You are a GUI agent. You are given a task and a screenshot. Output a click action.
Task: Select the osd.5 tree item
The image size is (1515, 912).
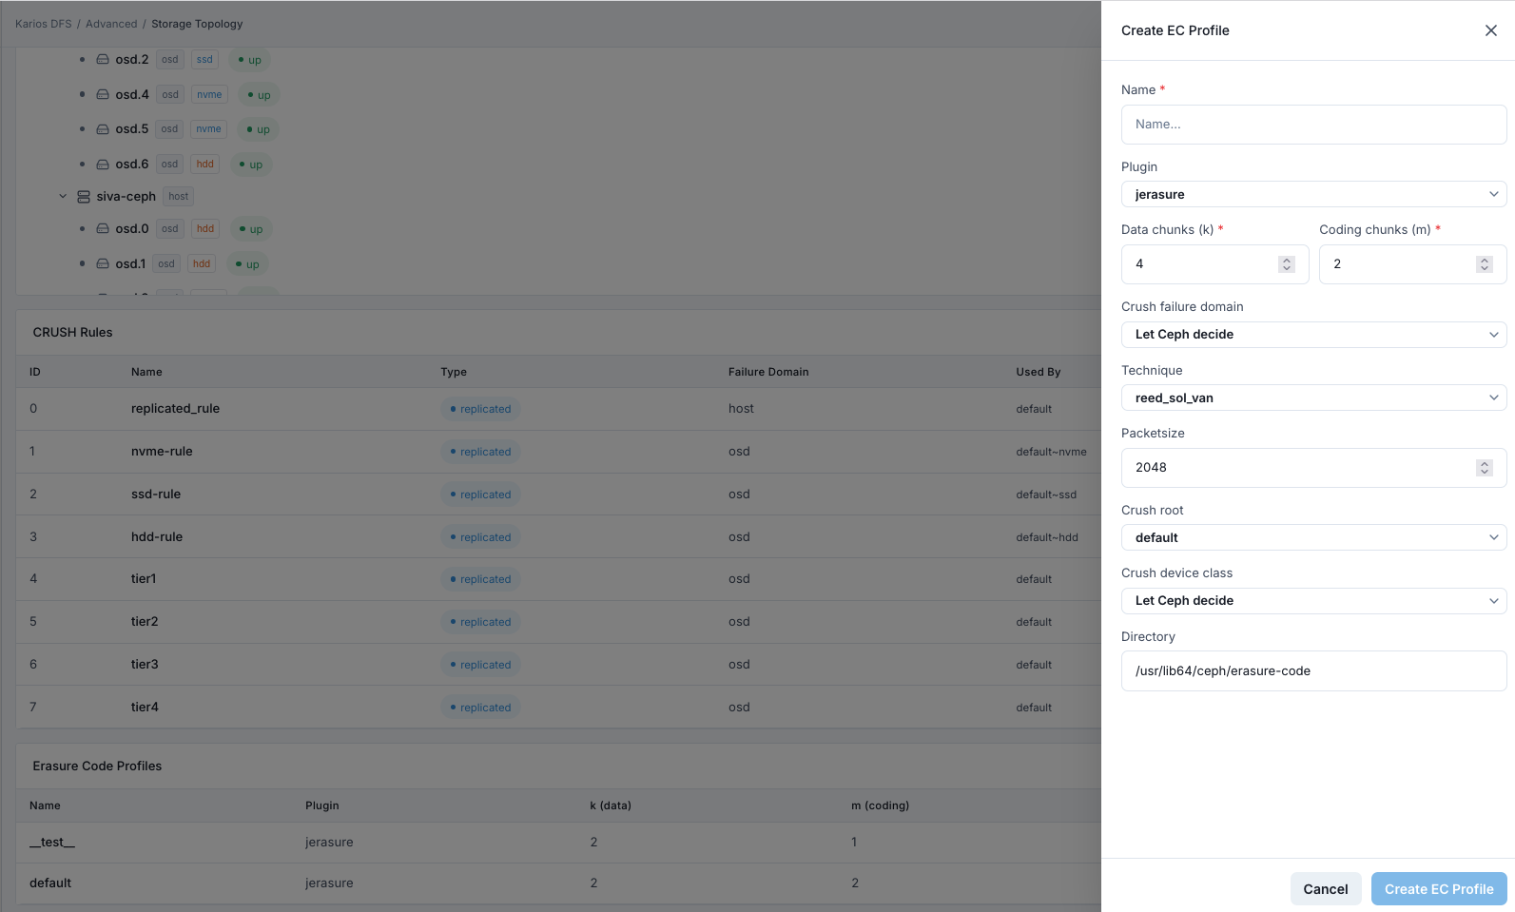point(132,129)
